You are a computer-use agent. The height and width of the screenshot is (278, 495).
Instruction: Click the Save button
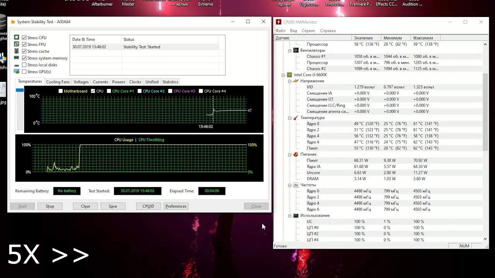click(x=113, y=206)
